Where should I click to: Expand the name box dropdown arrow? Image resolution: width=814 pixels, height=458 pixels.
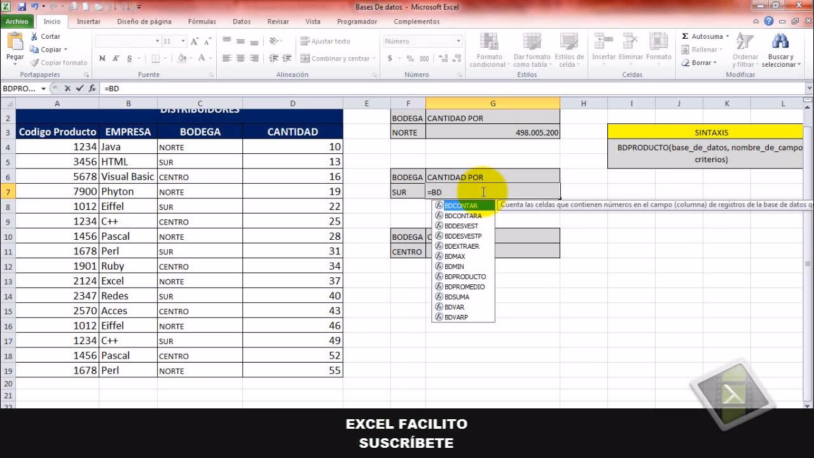tap(43, 88)
